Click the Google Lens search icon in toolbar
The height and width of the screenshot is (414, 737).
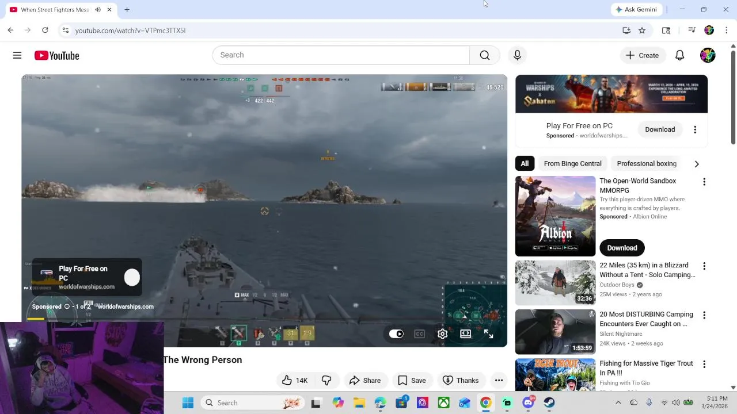666,30
